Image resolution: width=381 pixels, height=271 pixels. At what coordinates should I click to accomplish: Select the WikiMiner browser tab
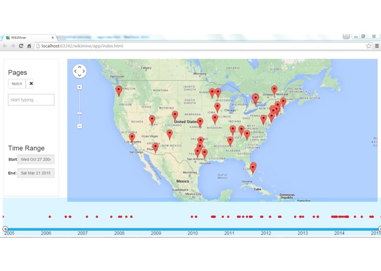point(29,38)
